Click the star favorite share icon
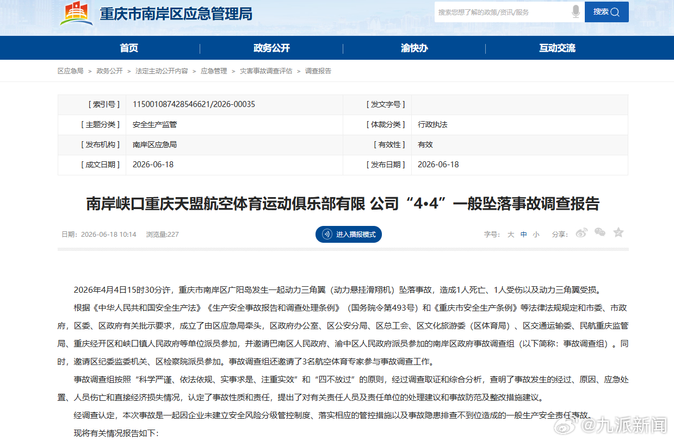The height and width of the screenshot is (441, 674). (x=619, y=232)
